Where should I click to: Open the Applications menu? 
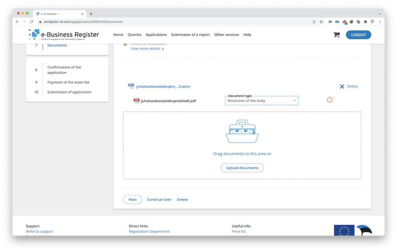tap(156, 35)
